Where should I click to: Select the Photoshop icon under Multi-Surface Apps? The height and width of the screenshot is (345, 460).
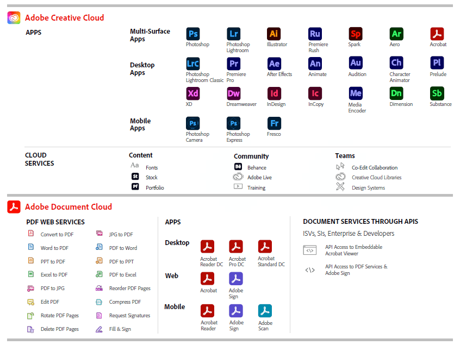193,34
